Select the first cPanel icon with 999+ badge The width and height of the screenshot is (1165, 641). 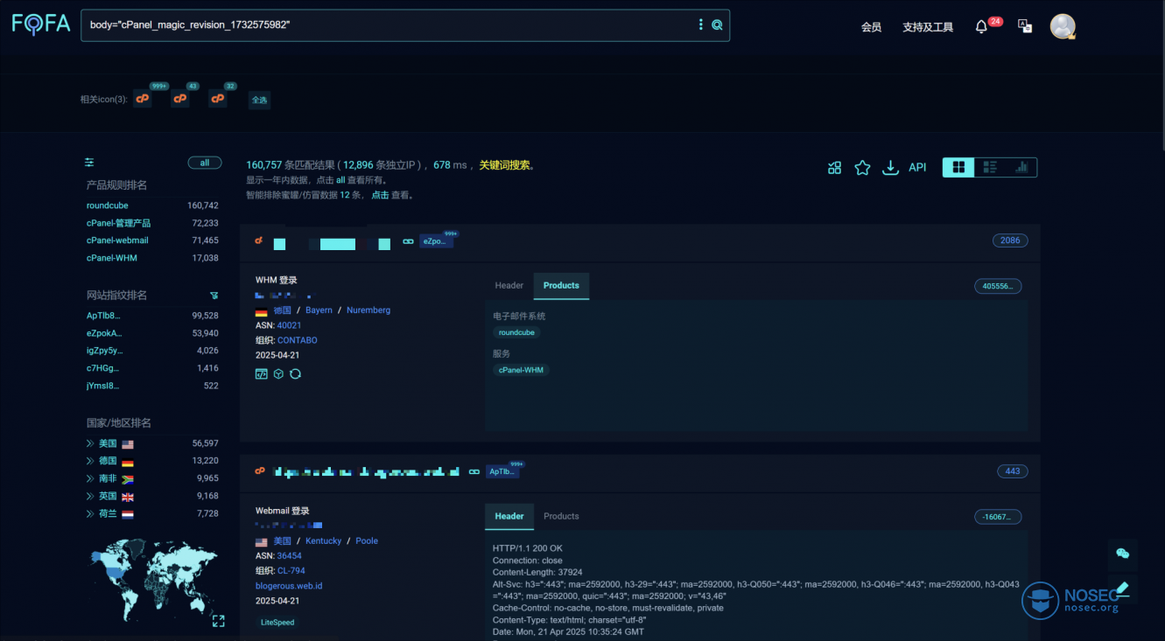(x=143, y=99)
